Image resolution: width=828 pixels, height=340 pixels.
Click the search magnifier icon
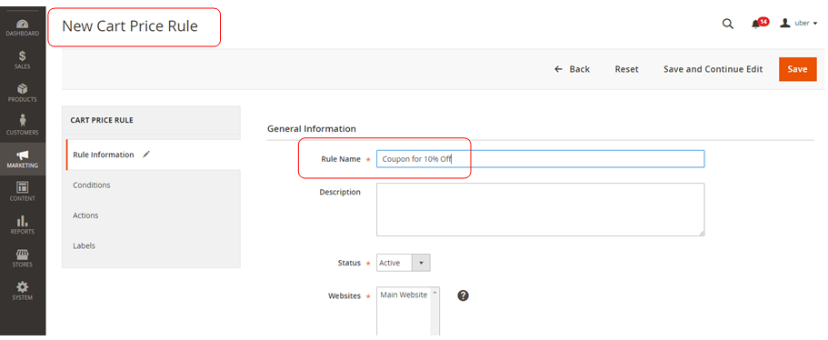[728, 24]
